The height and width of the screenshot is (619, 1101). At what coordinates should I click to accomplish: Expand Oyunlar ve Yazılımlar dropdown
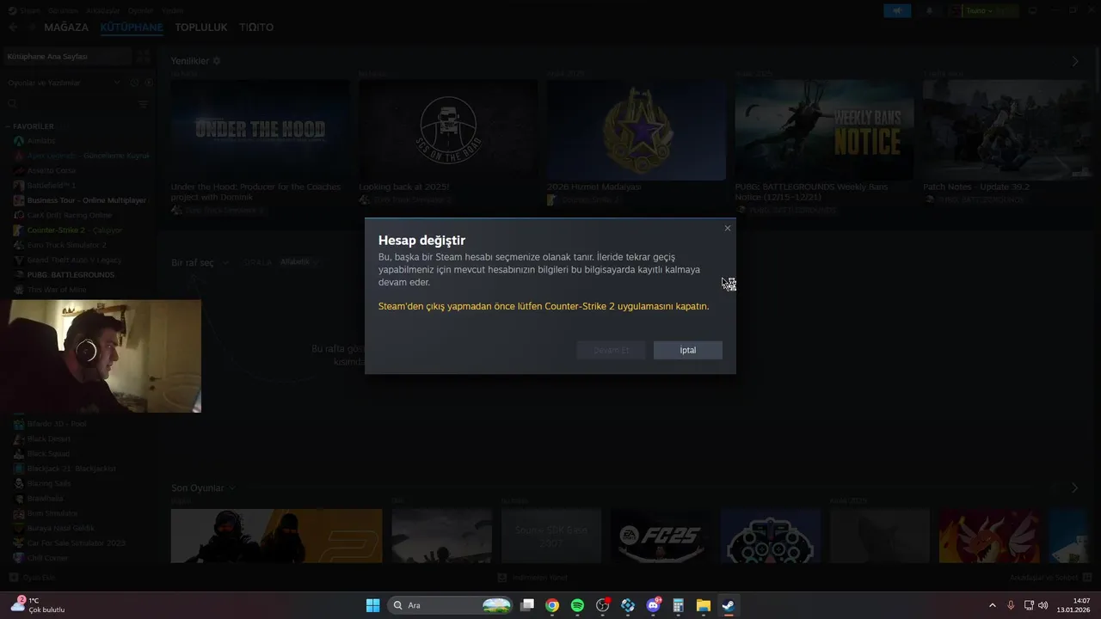65,83
